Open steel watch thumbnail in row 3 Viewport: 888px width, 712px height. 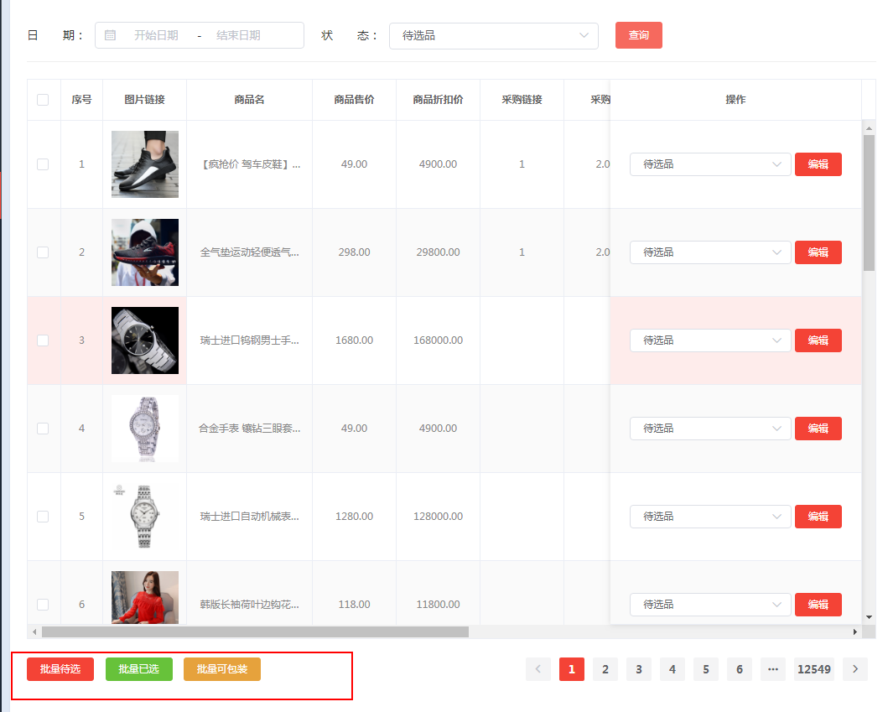click(145, 340)
